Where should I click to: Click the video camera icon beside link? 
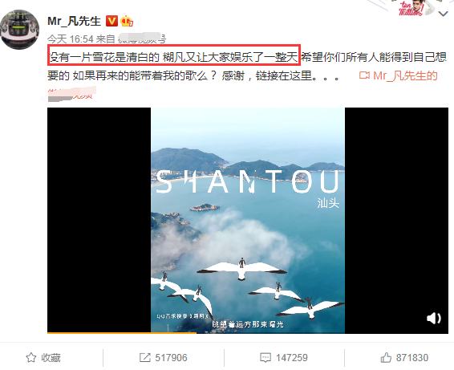coord(364,75)
